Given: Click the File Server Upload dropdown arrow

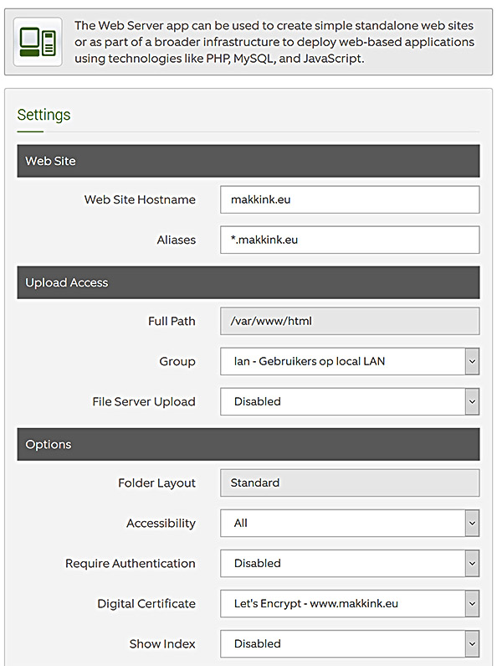Looking at the screenshot, I should pos(472,402).
